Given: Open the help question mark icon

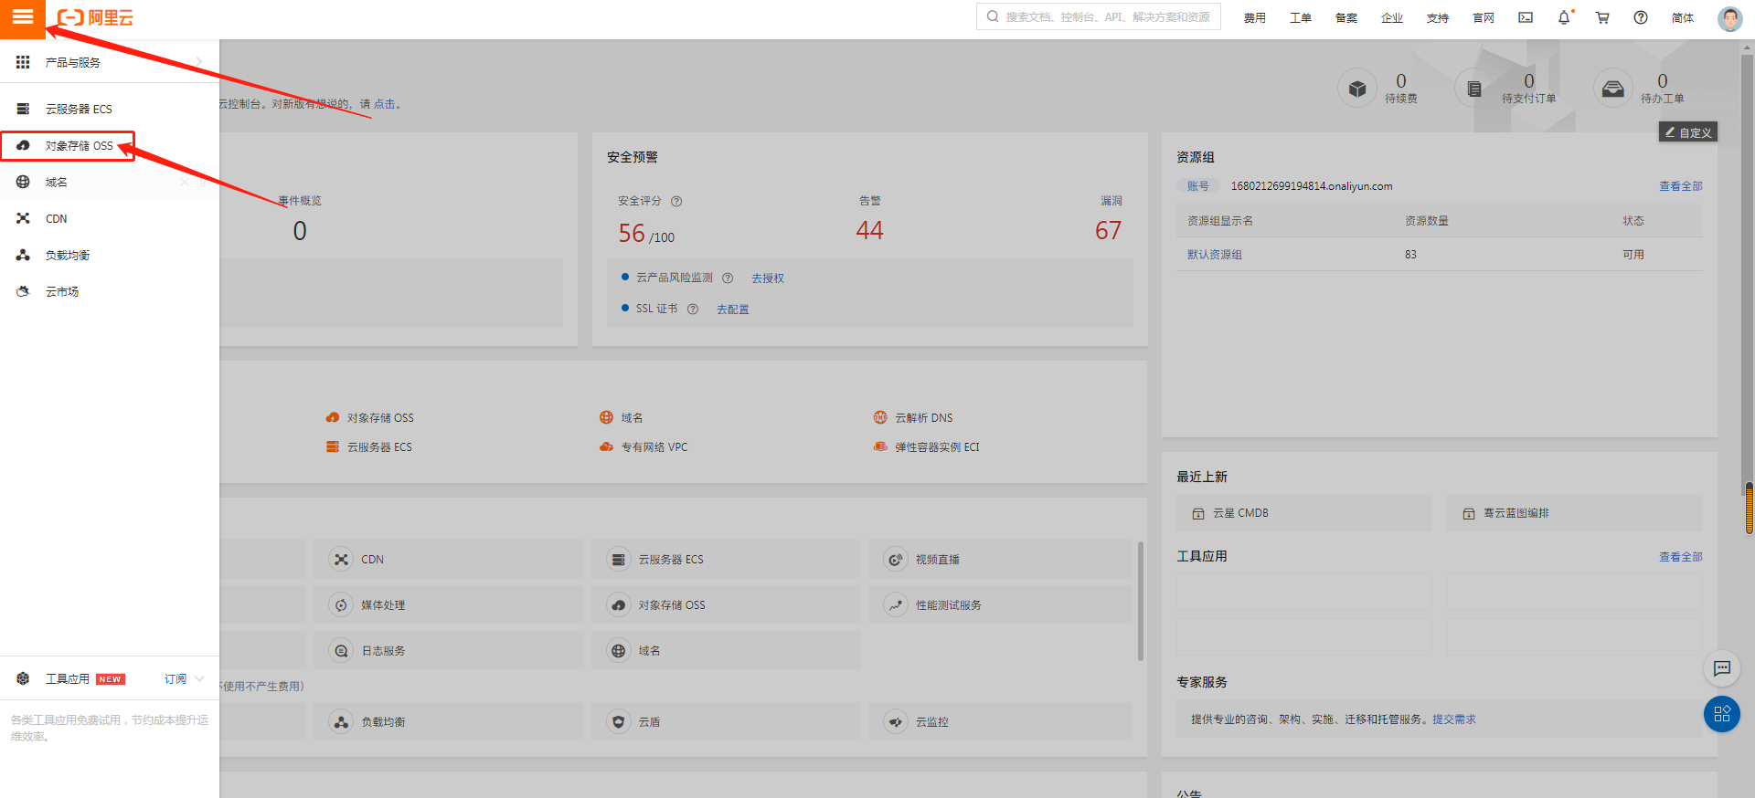Looking at the screenshot, I should tap(1641, 17).
